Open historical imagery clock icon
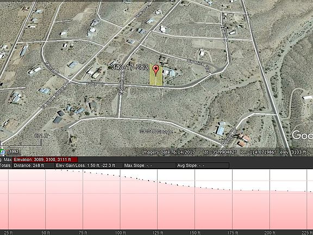Screen dimensions: 313x235 pos(2,152)
